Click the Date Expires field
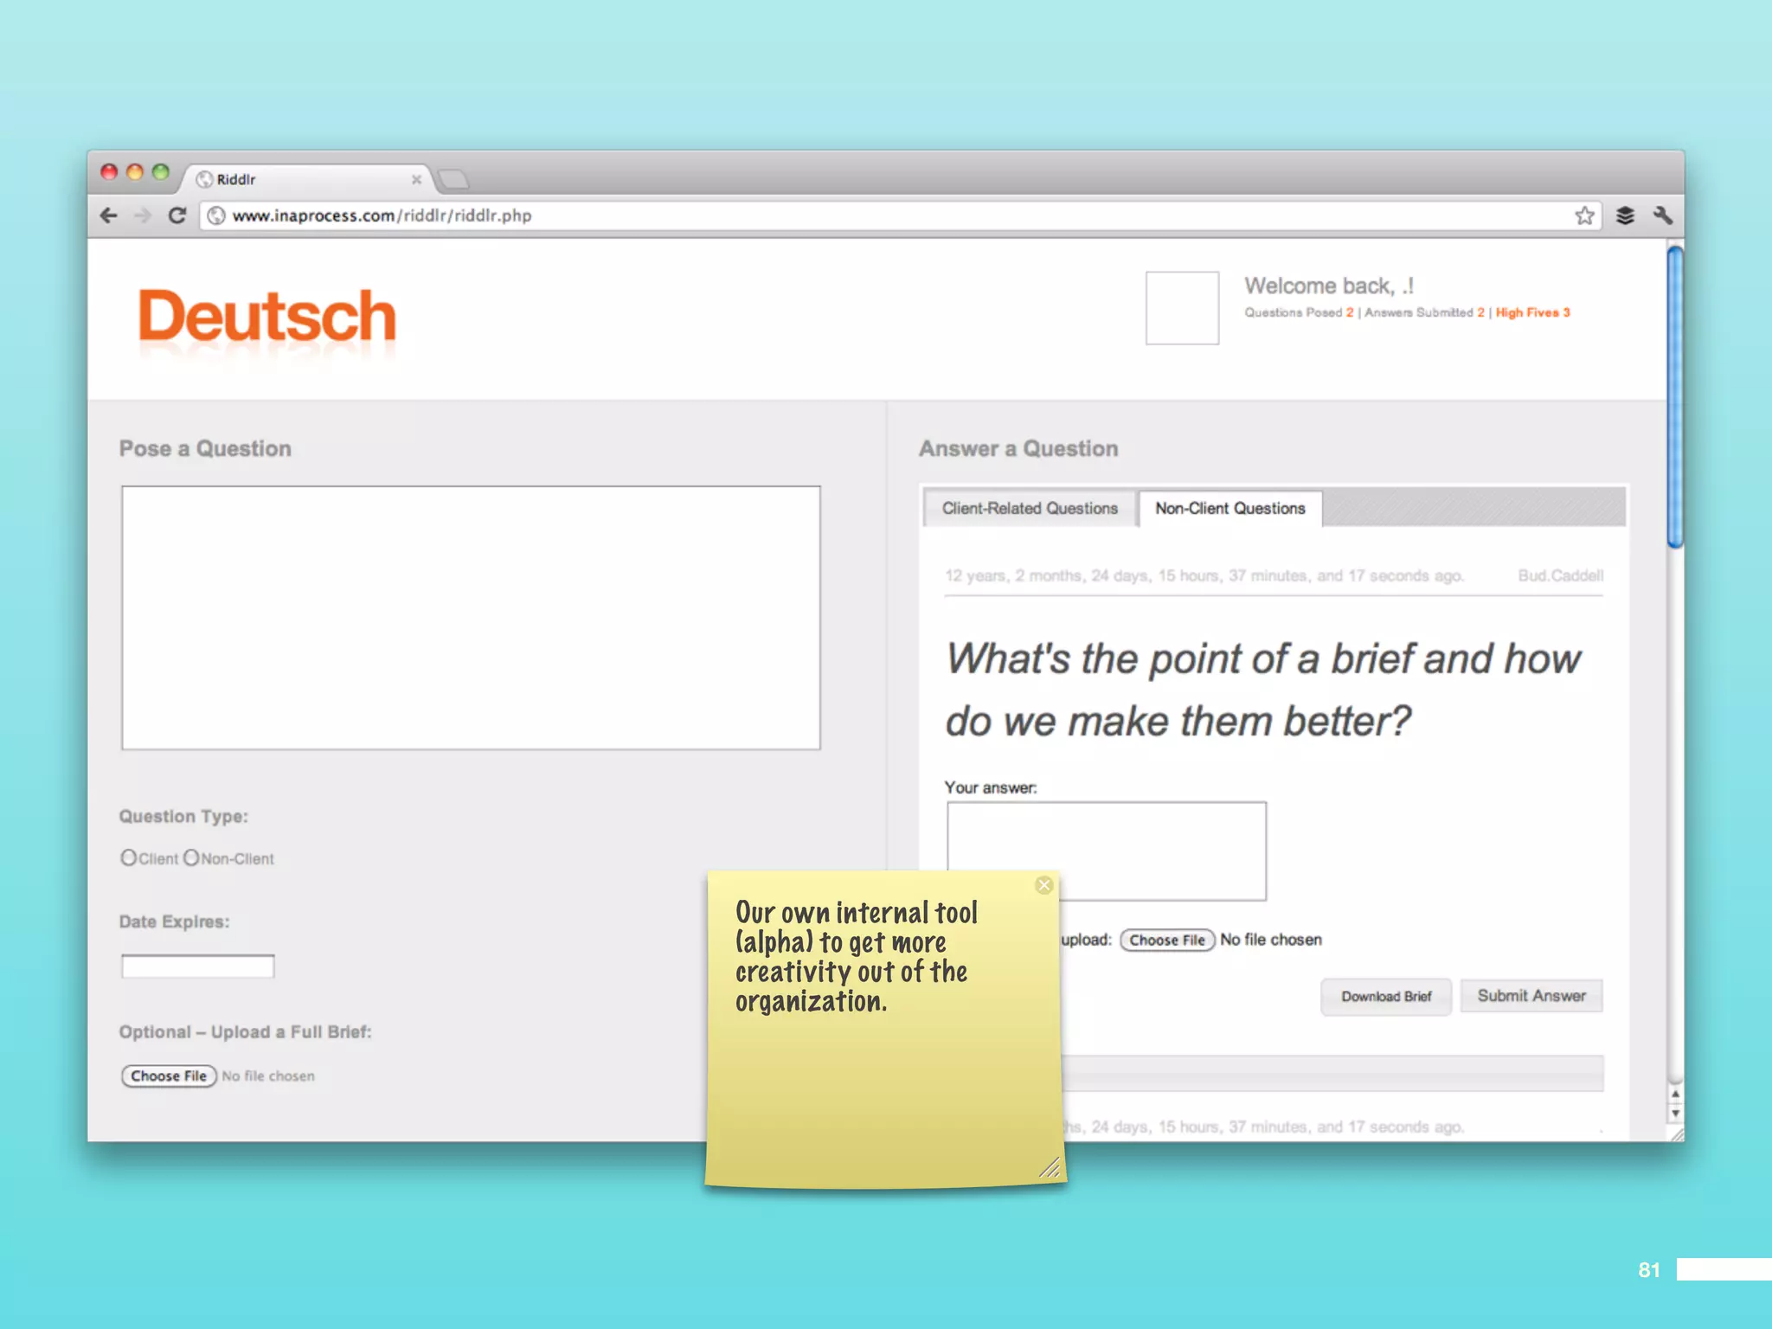 (x=197, y=966)
